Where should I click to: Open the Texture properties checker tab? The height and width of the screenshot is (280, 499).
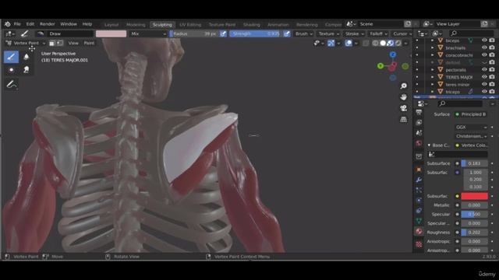point(419,244)
